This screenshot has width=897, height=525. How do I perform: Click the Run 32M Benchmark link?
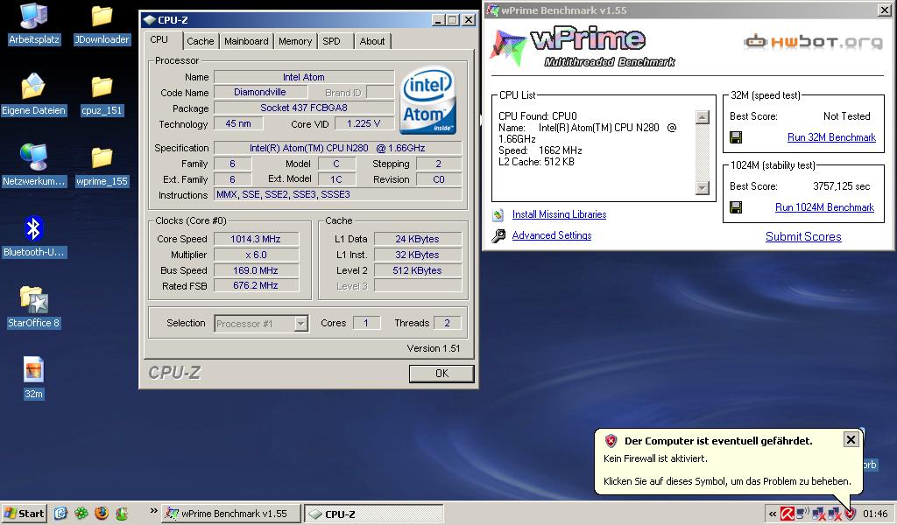tap(831, 137)
